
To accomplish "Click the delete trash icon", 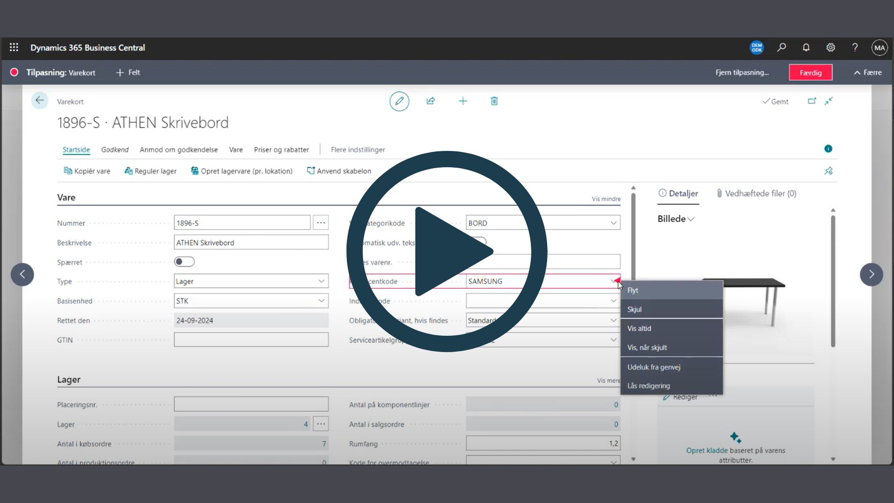I will pos(494,101).
